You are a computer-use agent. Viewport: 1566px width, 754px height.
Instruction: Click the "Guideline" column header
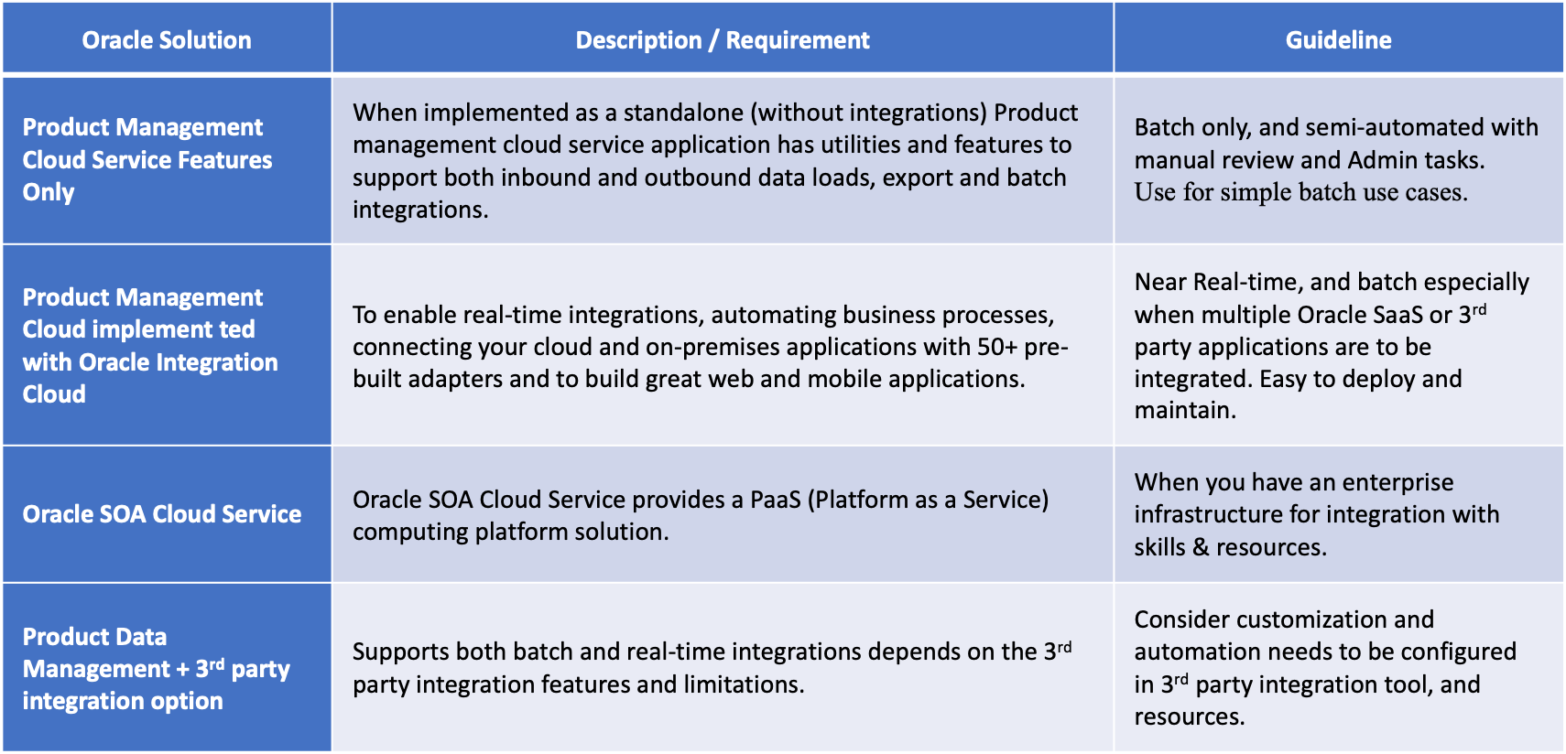[x=1339, y=38]
